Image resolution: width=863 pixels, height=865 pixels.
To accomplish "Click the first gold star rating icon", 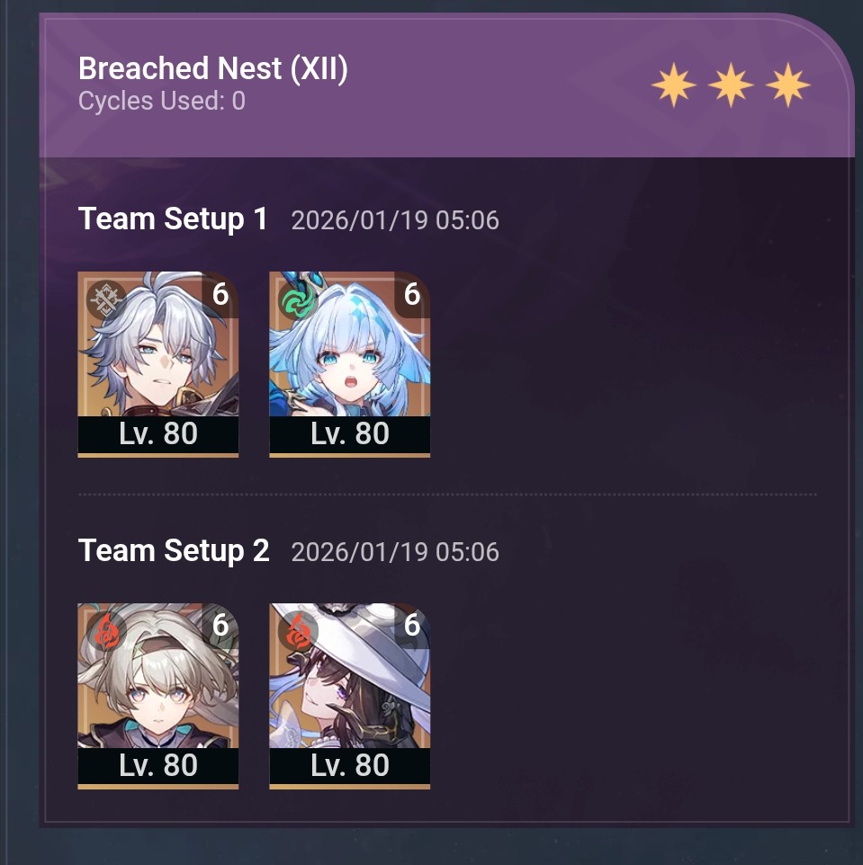I will tap(674, 85).
